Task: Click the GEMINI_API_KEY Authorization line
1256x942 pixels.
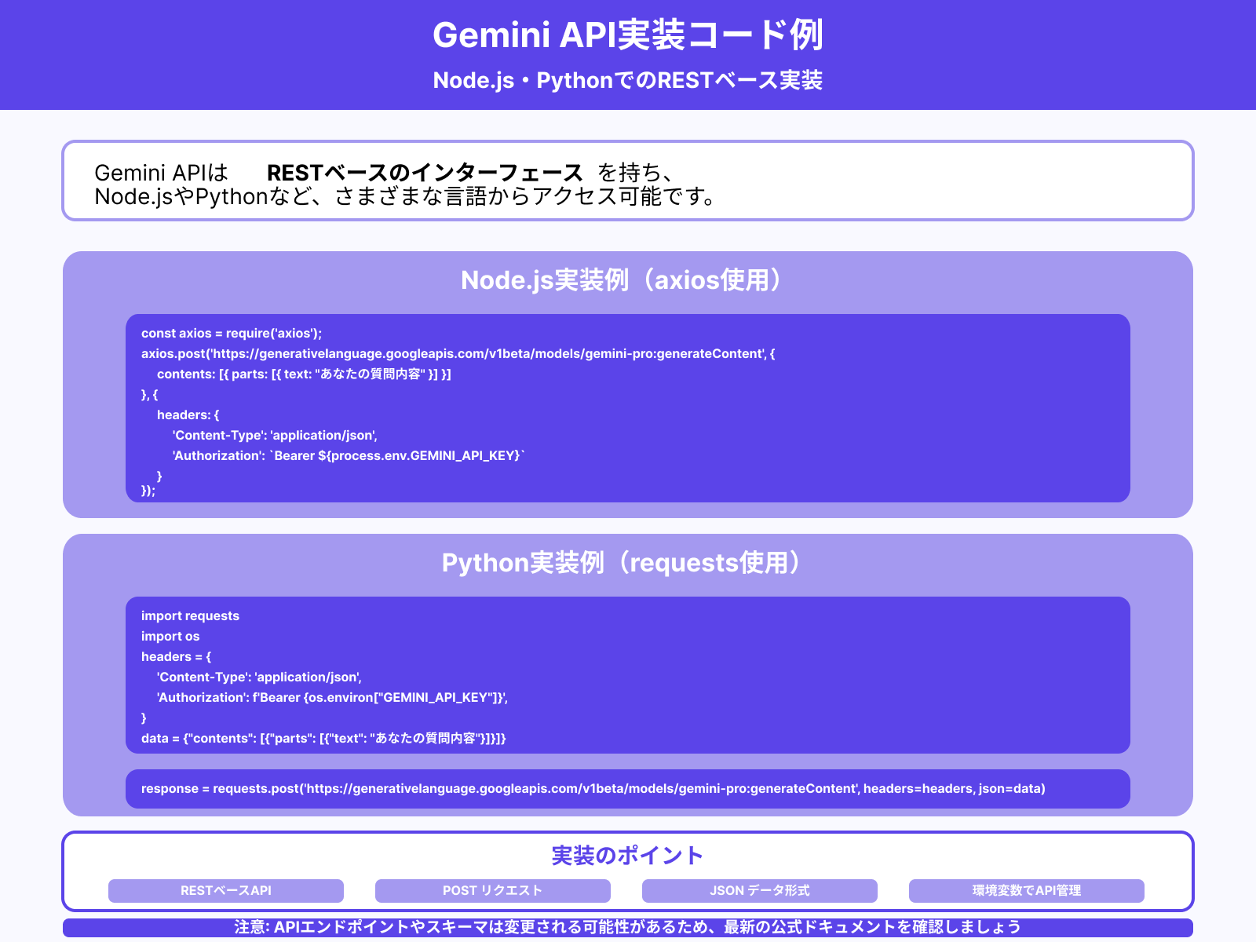Action: (348, 455)
